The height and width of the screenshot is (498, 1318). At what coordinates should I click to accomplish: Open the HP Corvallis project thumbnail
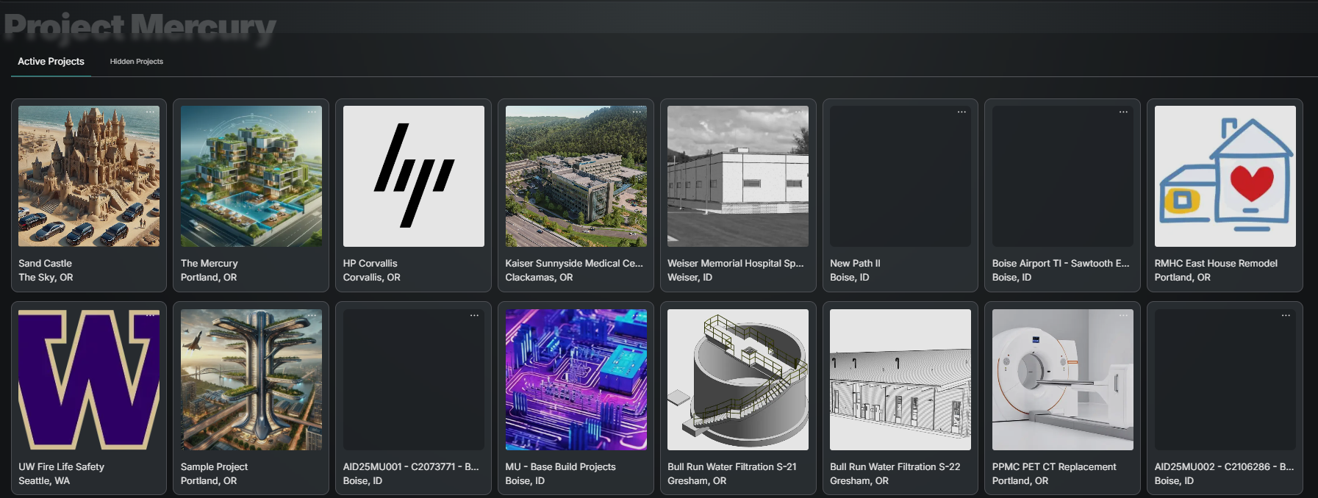point(413,176)
